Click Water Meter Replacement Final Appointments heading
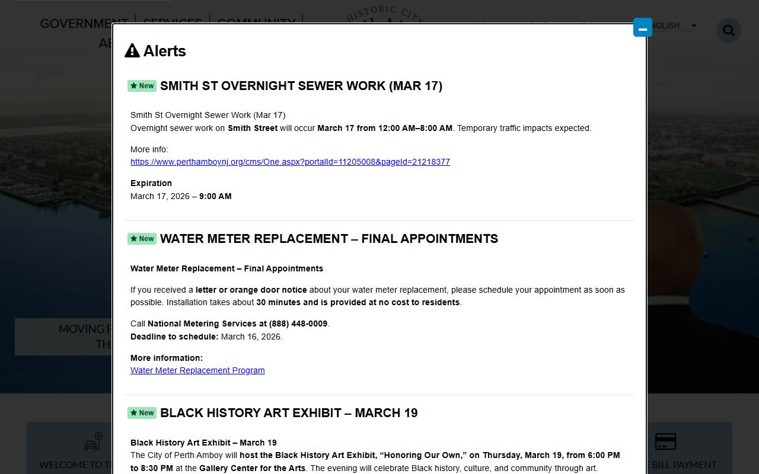Image resolution: width=759 pixels, height=474 pixels. coord(329,239)
